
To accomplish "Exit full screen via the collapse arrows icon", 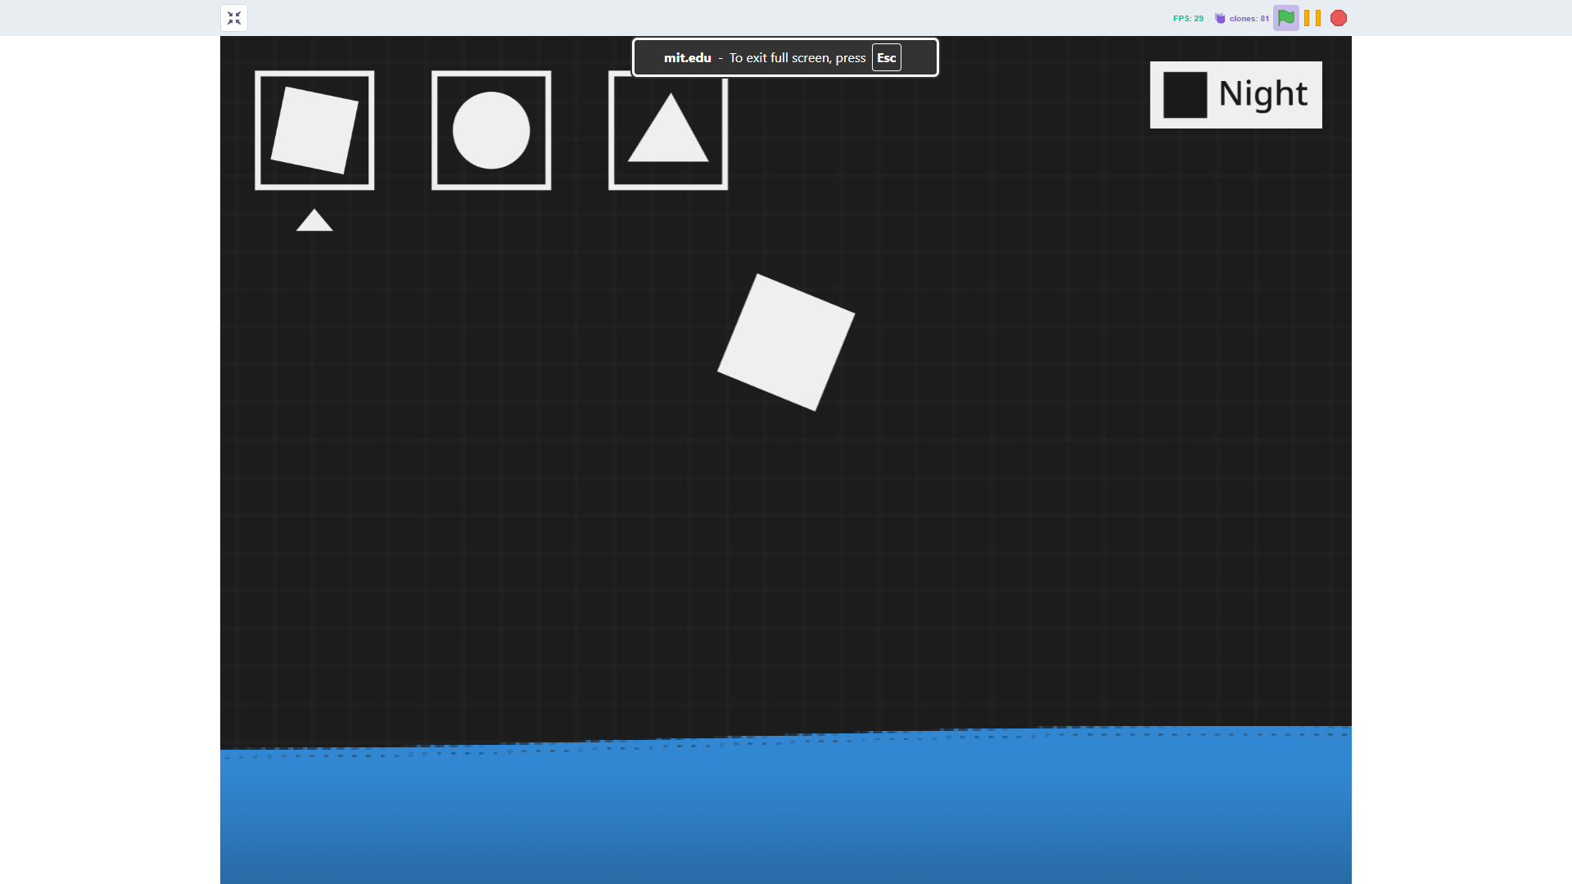I will pos(234,18).
